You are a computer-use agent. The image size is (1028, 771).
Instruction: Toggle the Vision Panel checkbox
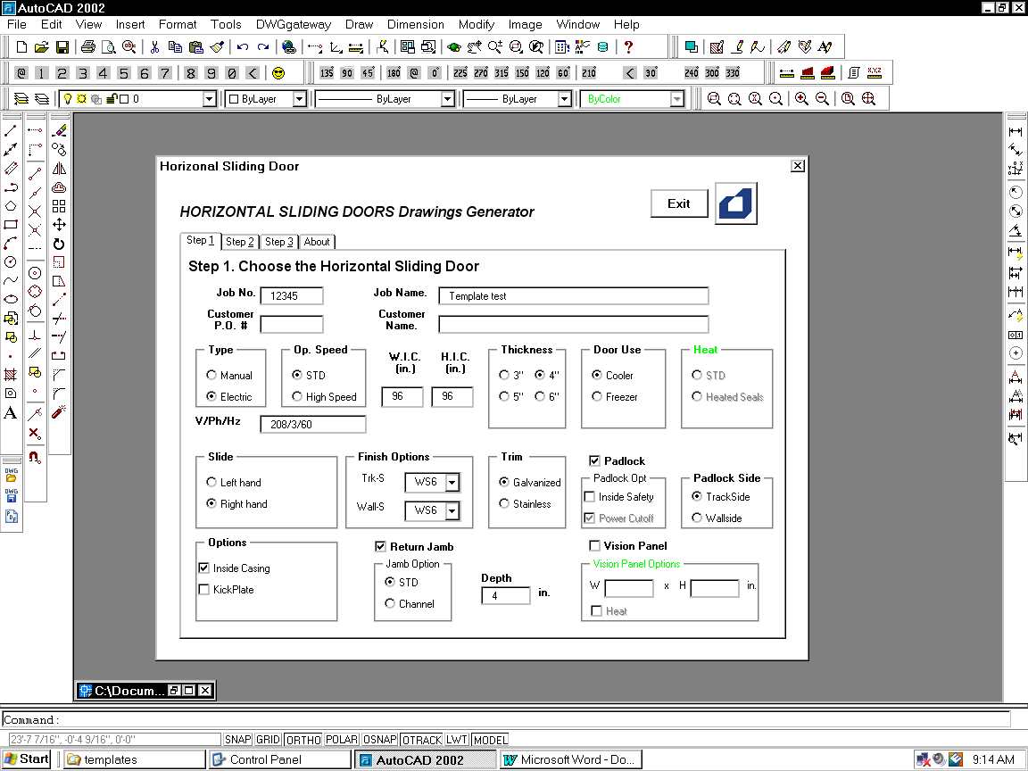(594, 546)
